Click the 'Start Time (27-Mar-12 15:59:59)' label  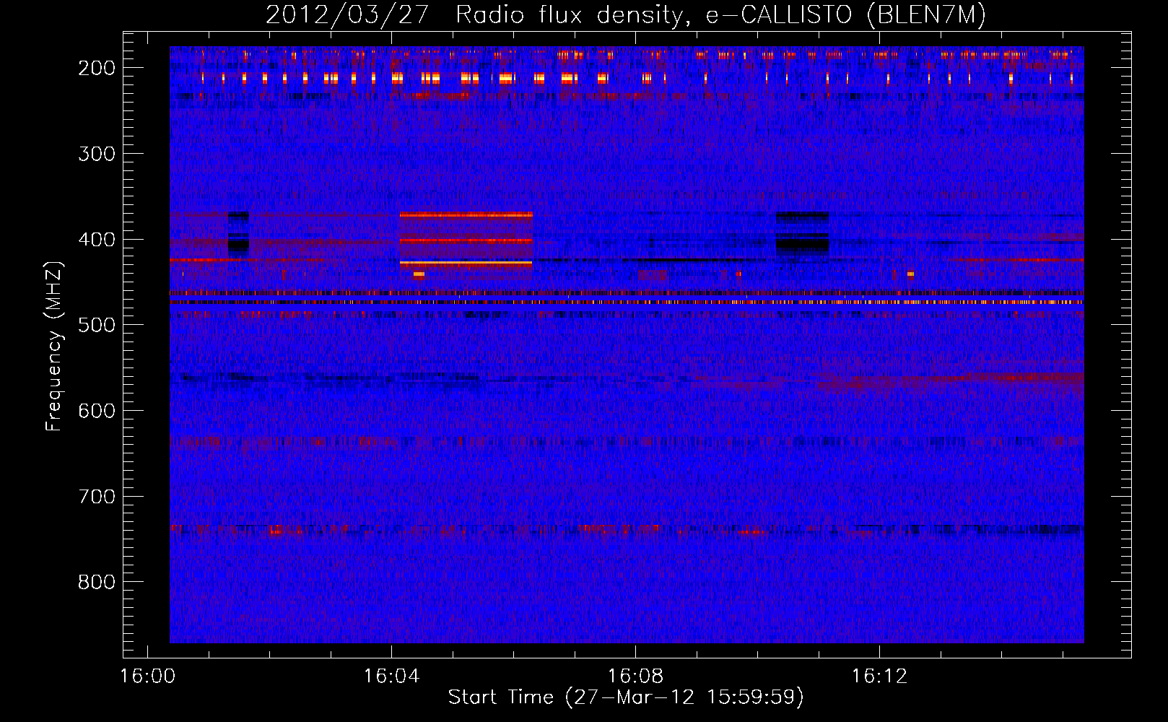(x=625, y=697)
